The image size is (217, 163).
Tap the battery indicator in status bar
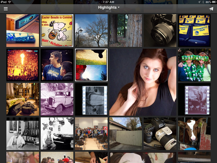[x=214, y=2]
